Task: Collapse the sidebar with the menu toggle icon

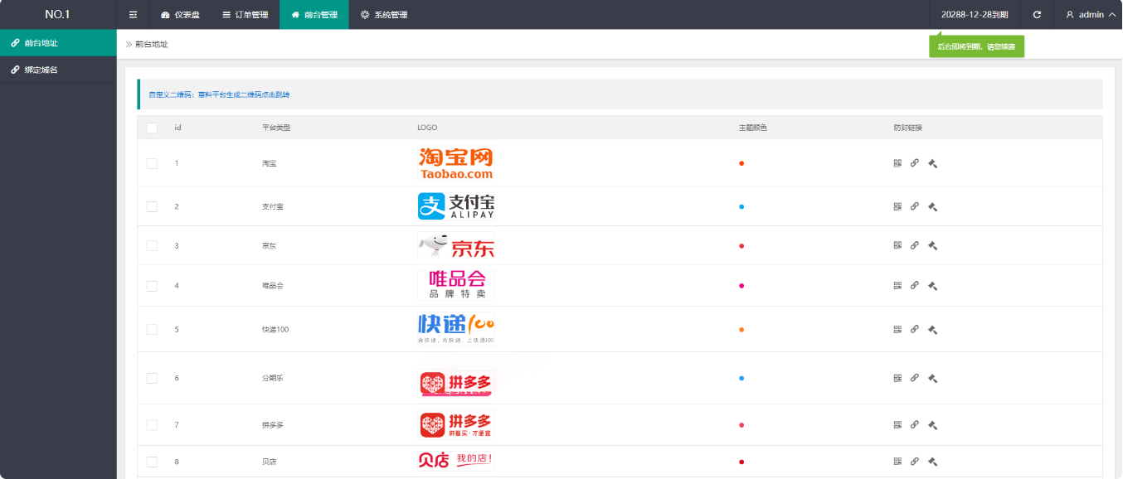Action: point(133,15)
